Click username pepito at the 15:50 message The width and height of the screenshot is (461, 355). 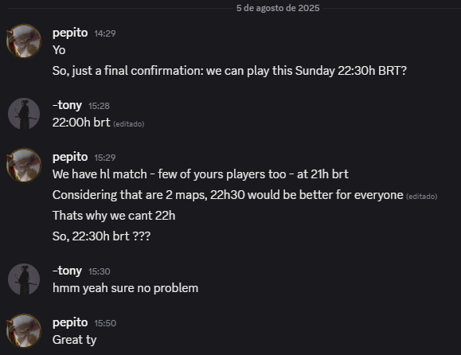tap(70, 322)
